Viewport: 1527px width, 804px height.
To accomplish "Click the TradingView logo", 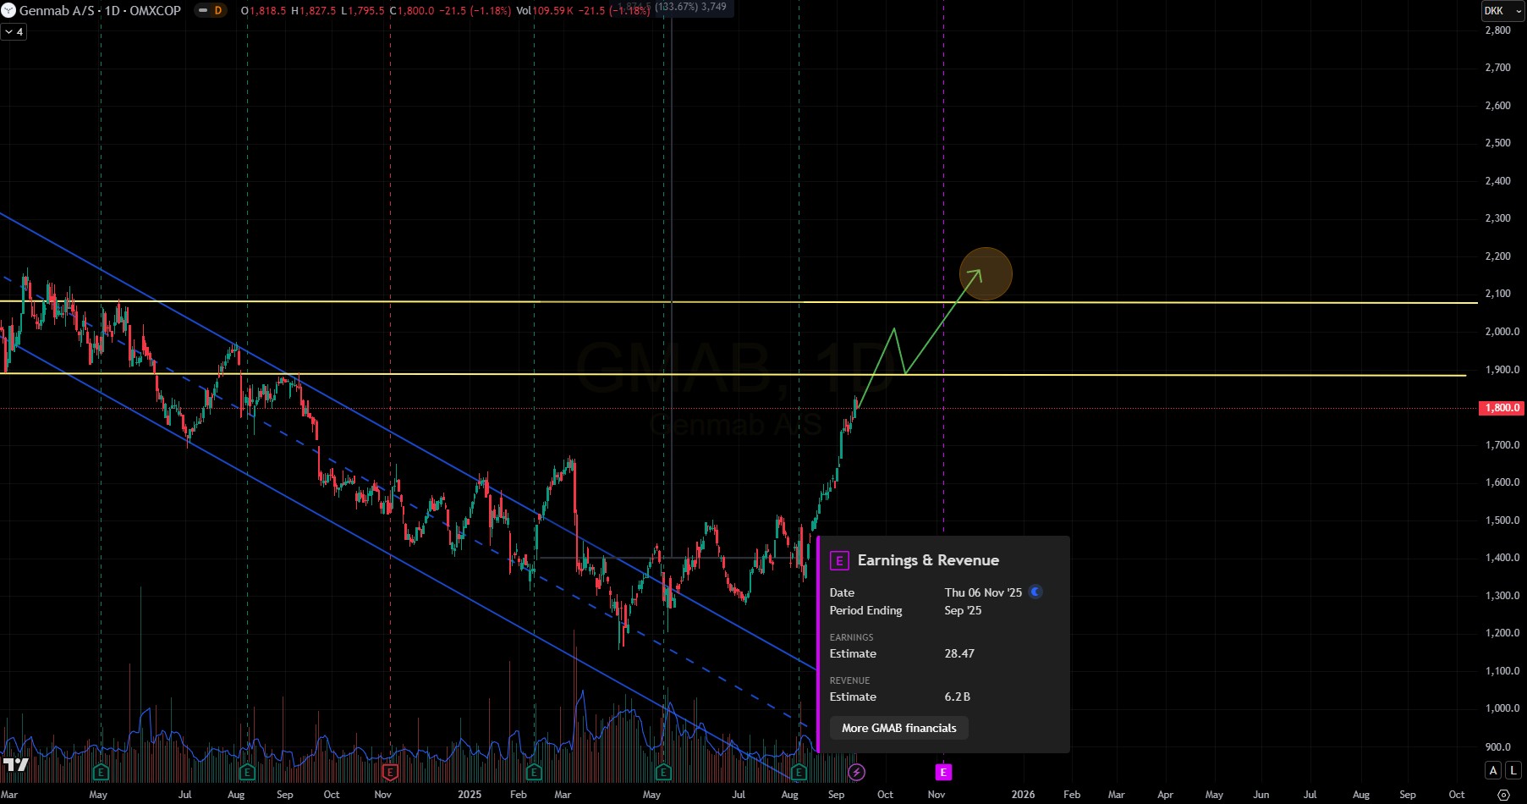I will click(x=15, y=764).
